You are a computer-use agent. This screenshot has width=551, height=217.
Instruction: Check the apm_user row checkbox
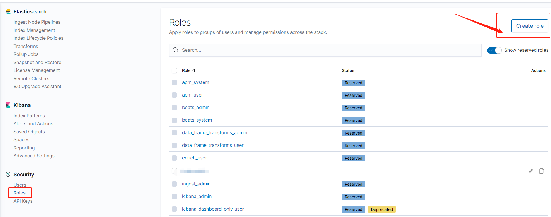tap(174, 95)
